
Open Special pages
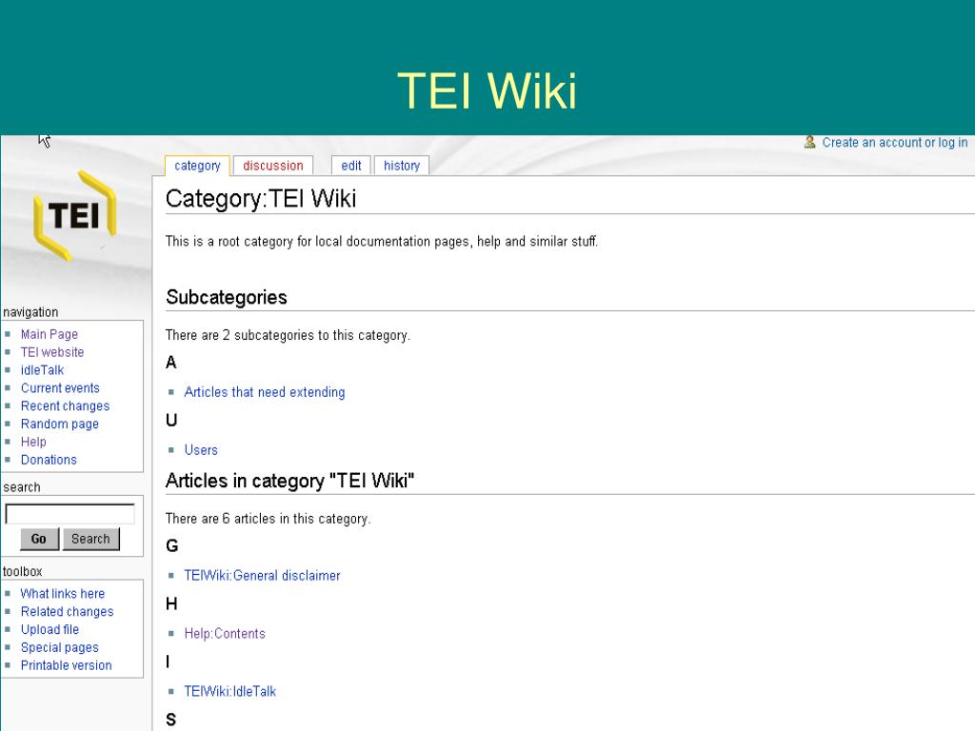coord(60,647)
